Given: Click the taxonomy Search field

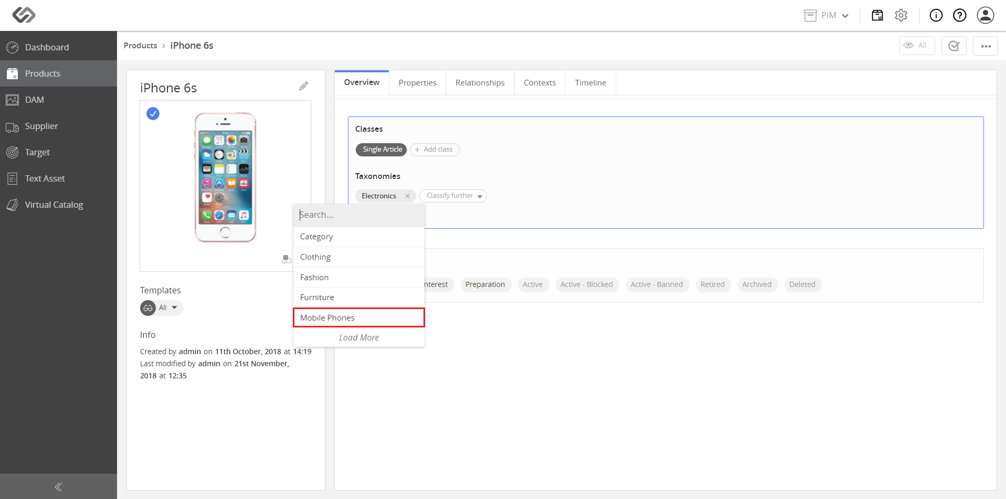Looking at the screenshot, I should (359, 215).
